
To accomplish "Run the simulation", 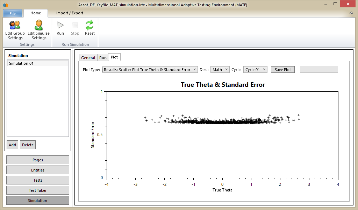I will [x=60, y=28].
